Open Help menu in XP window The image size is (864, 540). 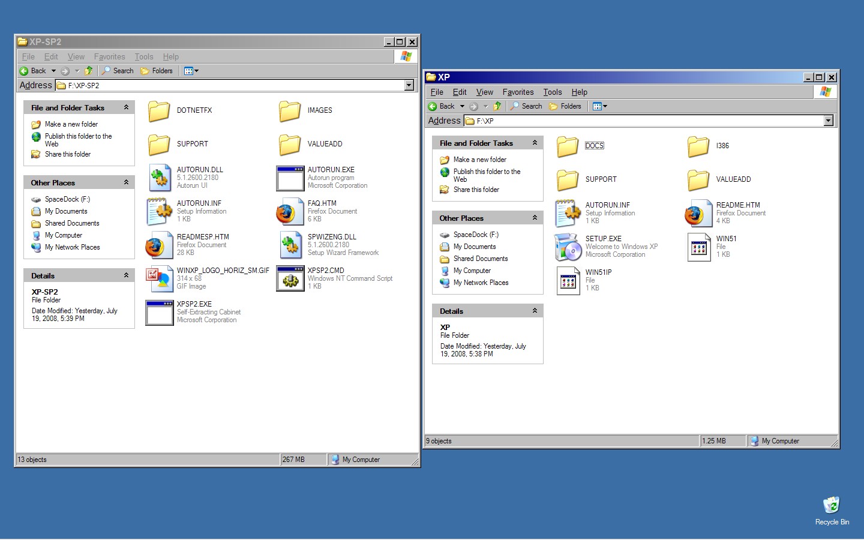point(579,92)
